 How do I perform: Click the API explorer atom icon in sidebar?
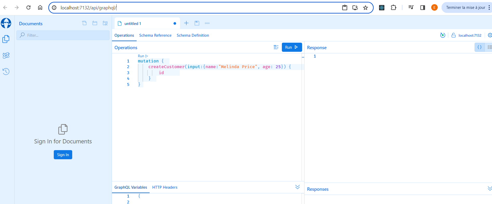tap(6, 55)
